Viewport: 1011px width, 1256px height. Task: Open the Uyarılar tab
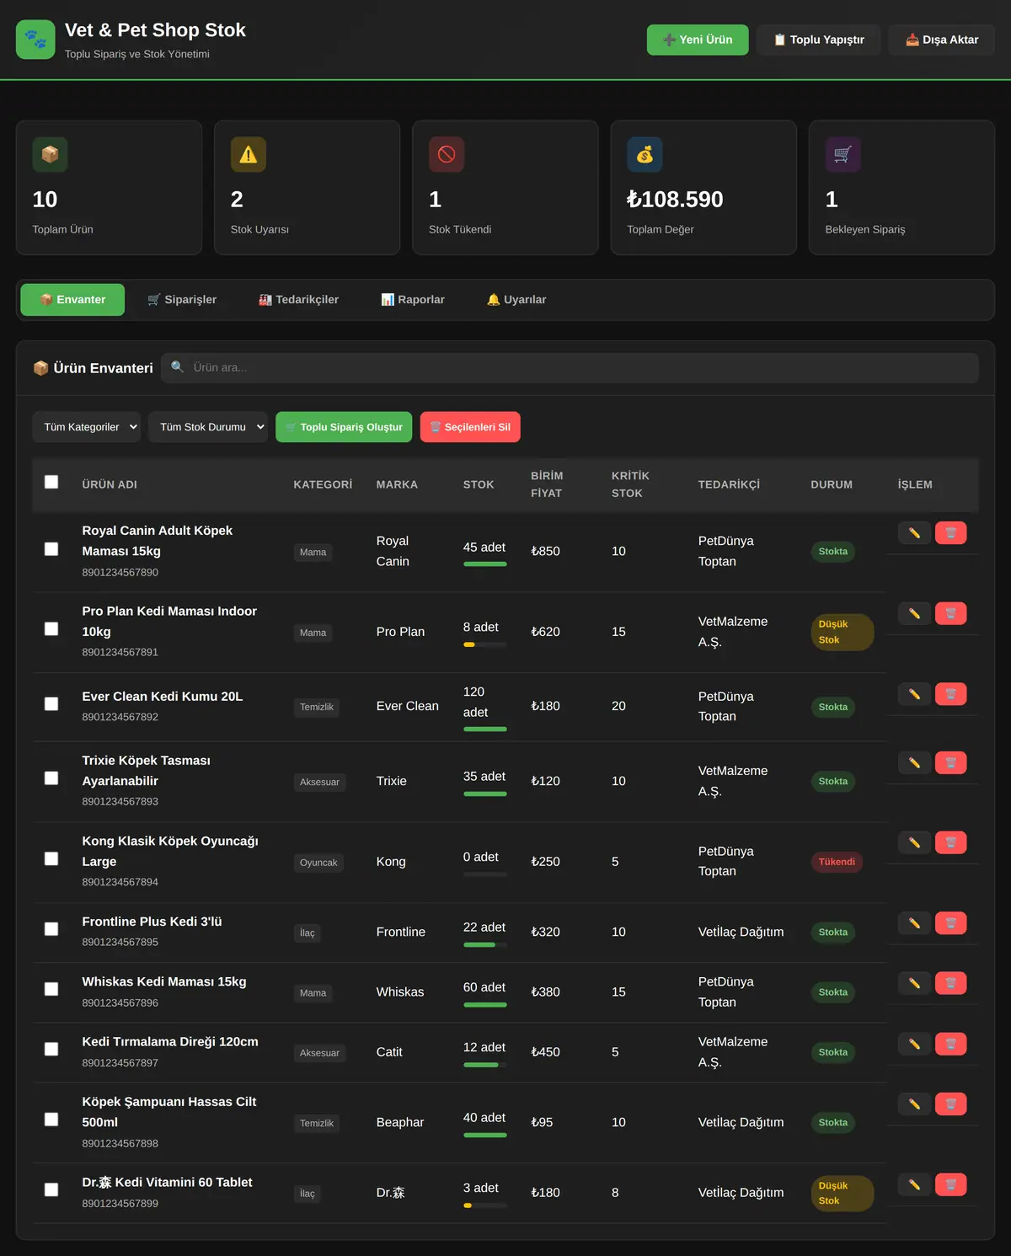coord(516,300)
